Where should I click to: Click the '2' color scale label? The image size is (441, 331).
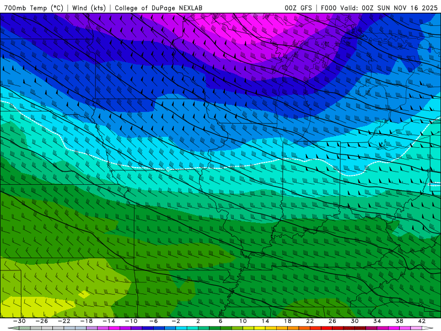point(198,321)
